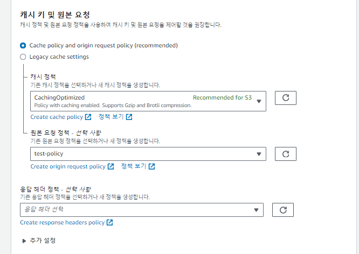Open the Create origin request policy link

(x=68, y=167)
